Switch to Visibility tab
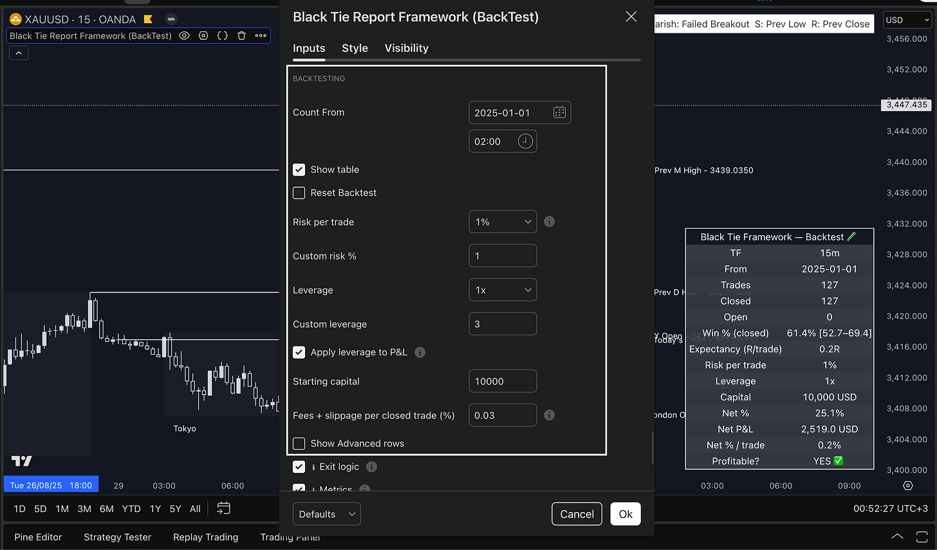This screenshot has width=937, height=550. pos(407,48)
